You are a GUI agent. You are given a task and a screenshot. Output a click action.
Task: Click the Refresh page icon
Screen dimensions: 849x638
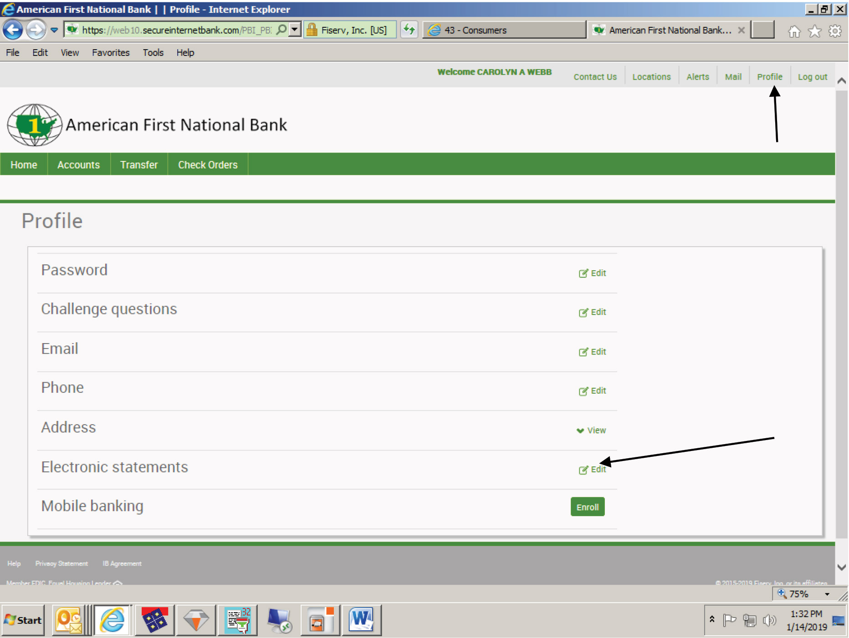[x=409, y=30]
